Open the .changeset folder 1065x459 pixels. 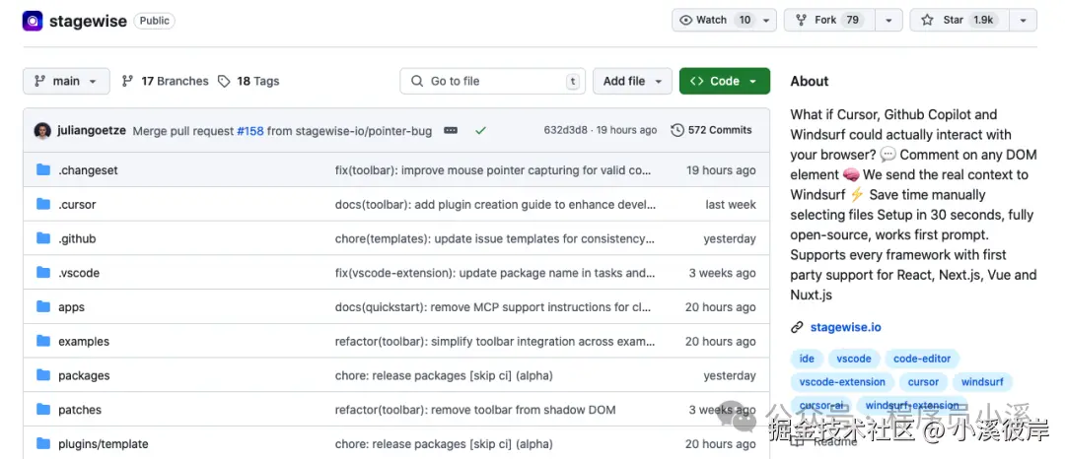coord(88,170)
